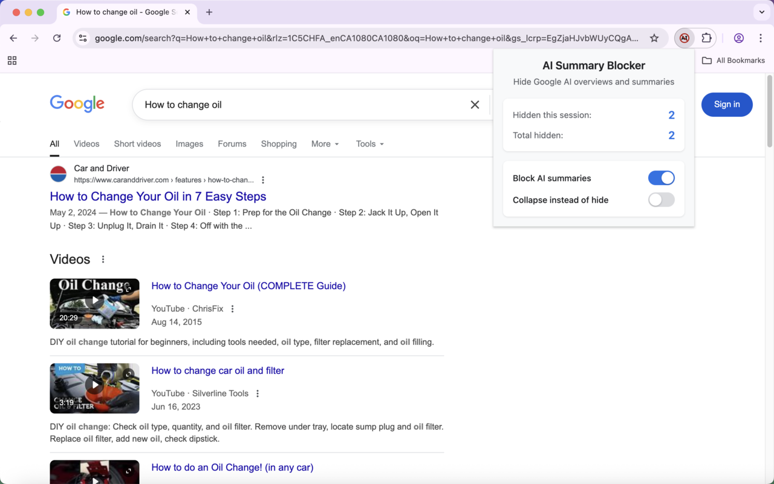Open Chrome's three-dot menu

tap(761, 38)
